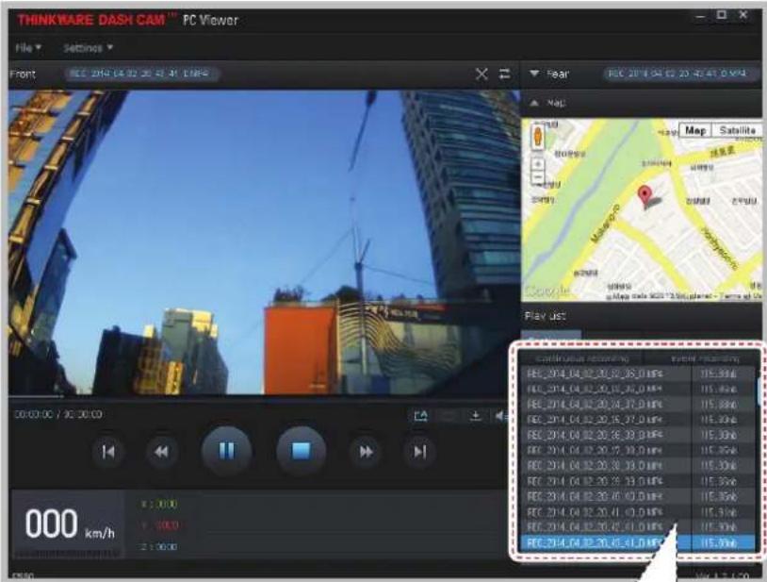This screenshot has width=767, height=582.
Task: Open the File menu
Action: coord(28,48)
